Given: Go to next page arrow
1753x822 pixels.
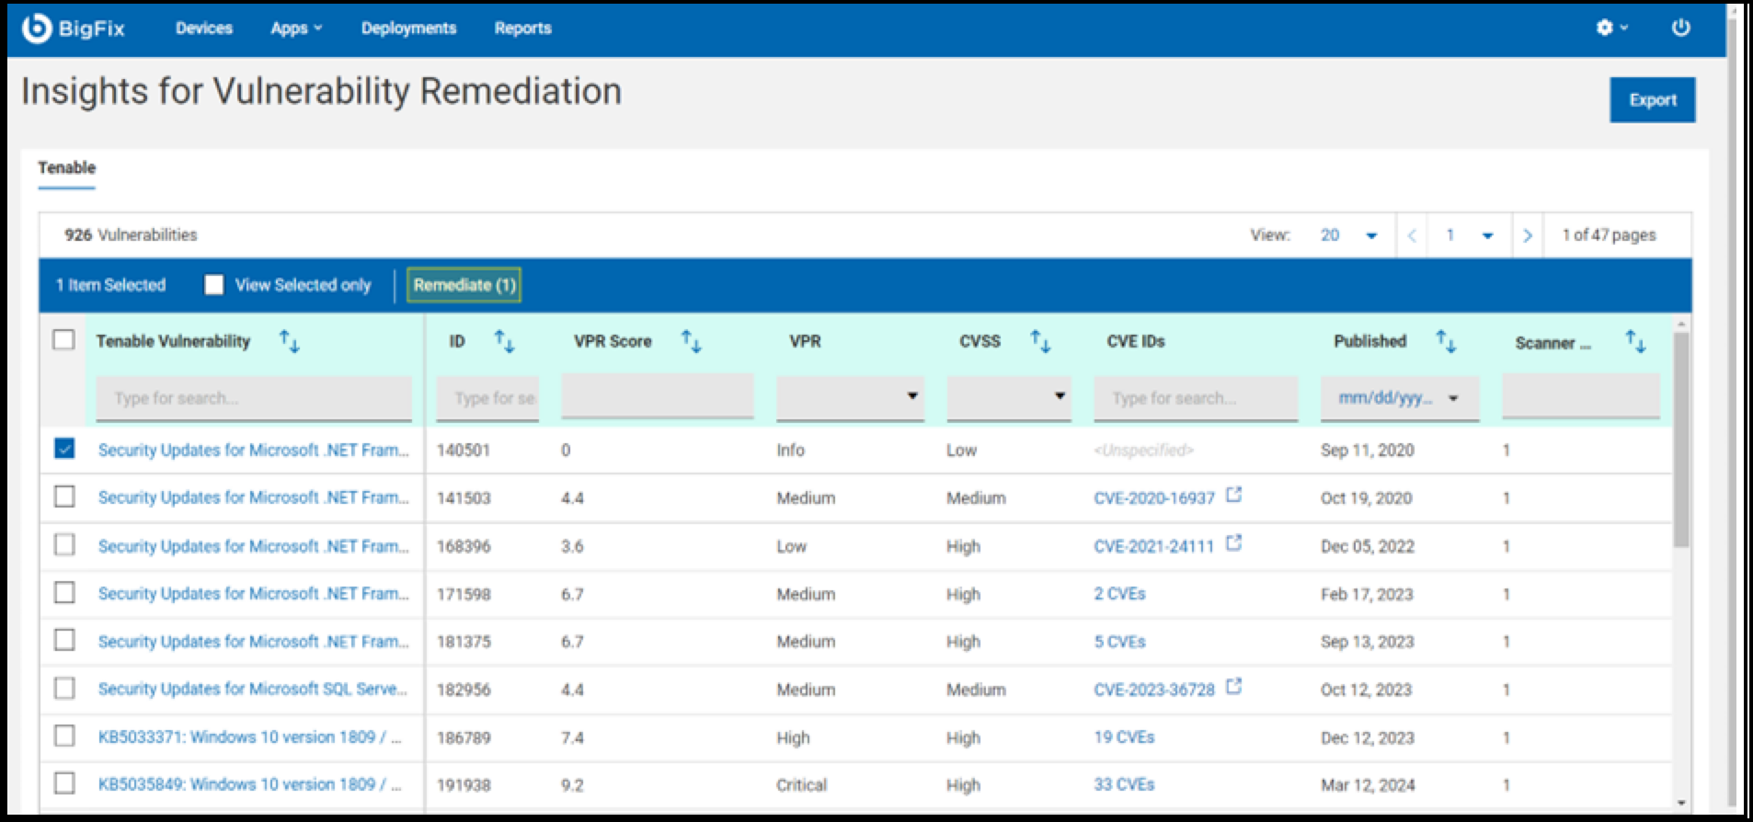Looking at the screenshot, I should [x=1527, y=235].
